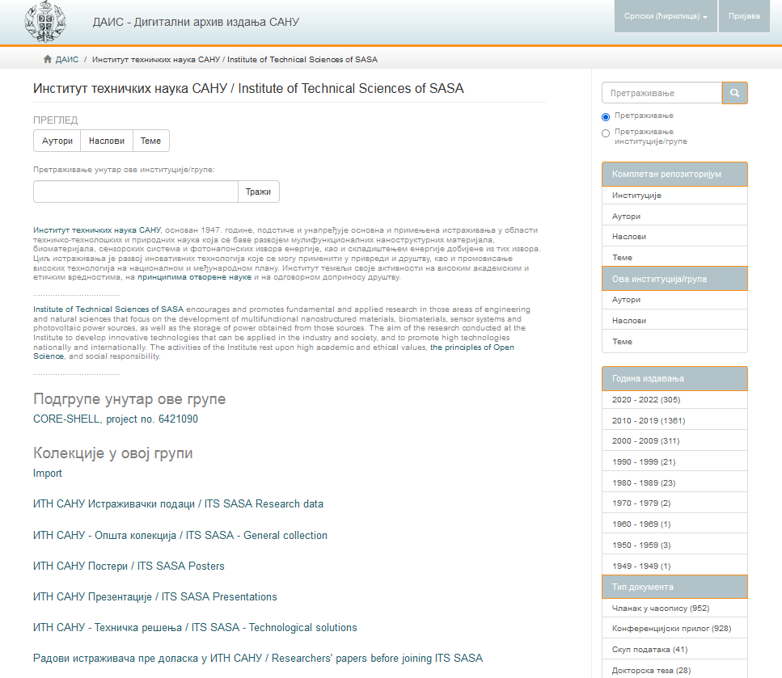This screenshot has width=782, height=678.
Task: Select the Претраживање radio option
Action: click(606, 116)
